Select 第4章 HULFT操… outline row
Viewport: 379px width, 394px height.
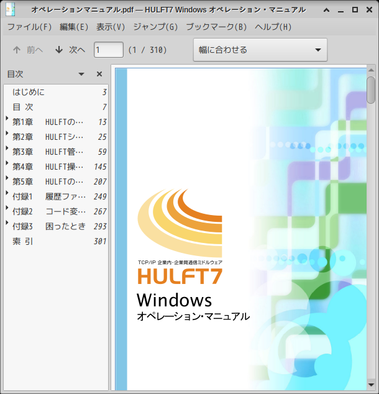click(56, 167)
